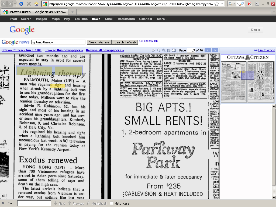This screenshot has height=207, width=276.
Task: Click the Lightning therapy article headline
Action: coord(53,73)
